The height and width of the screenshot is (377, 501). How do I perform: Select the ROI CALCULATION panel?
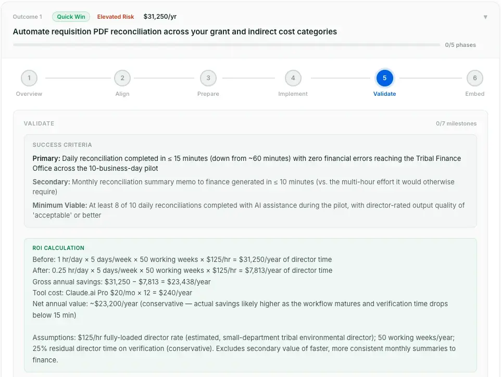click(x=250, y=302)
